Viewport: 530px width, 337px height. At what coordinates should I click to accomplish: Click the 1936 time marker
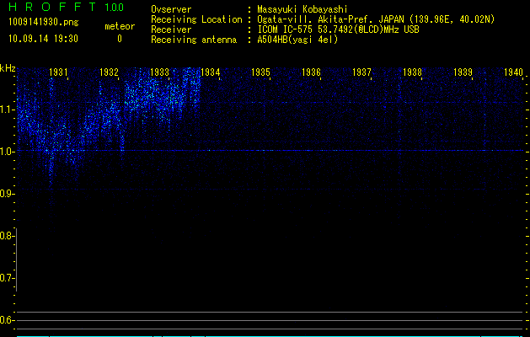pyautogui.click(x=311, y=72)
